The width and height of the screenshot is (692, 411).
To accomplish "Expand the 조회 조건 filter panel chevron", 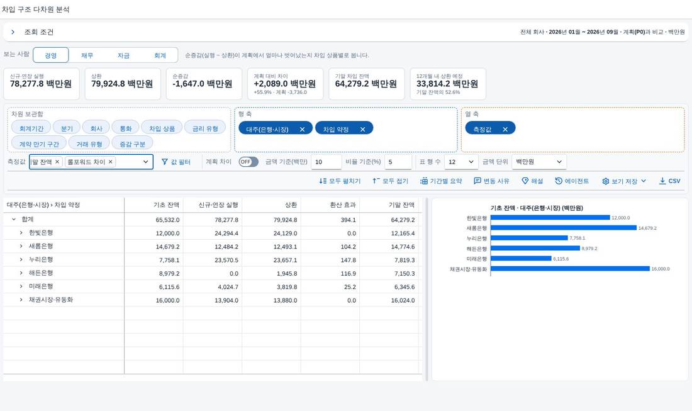I will coord(13,32).
